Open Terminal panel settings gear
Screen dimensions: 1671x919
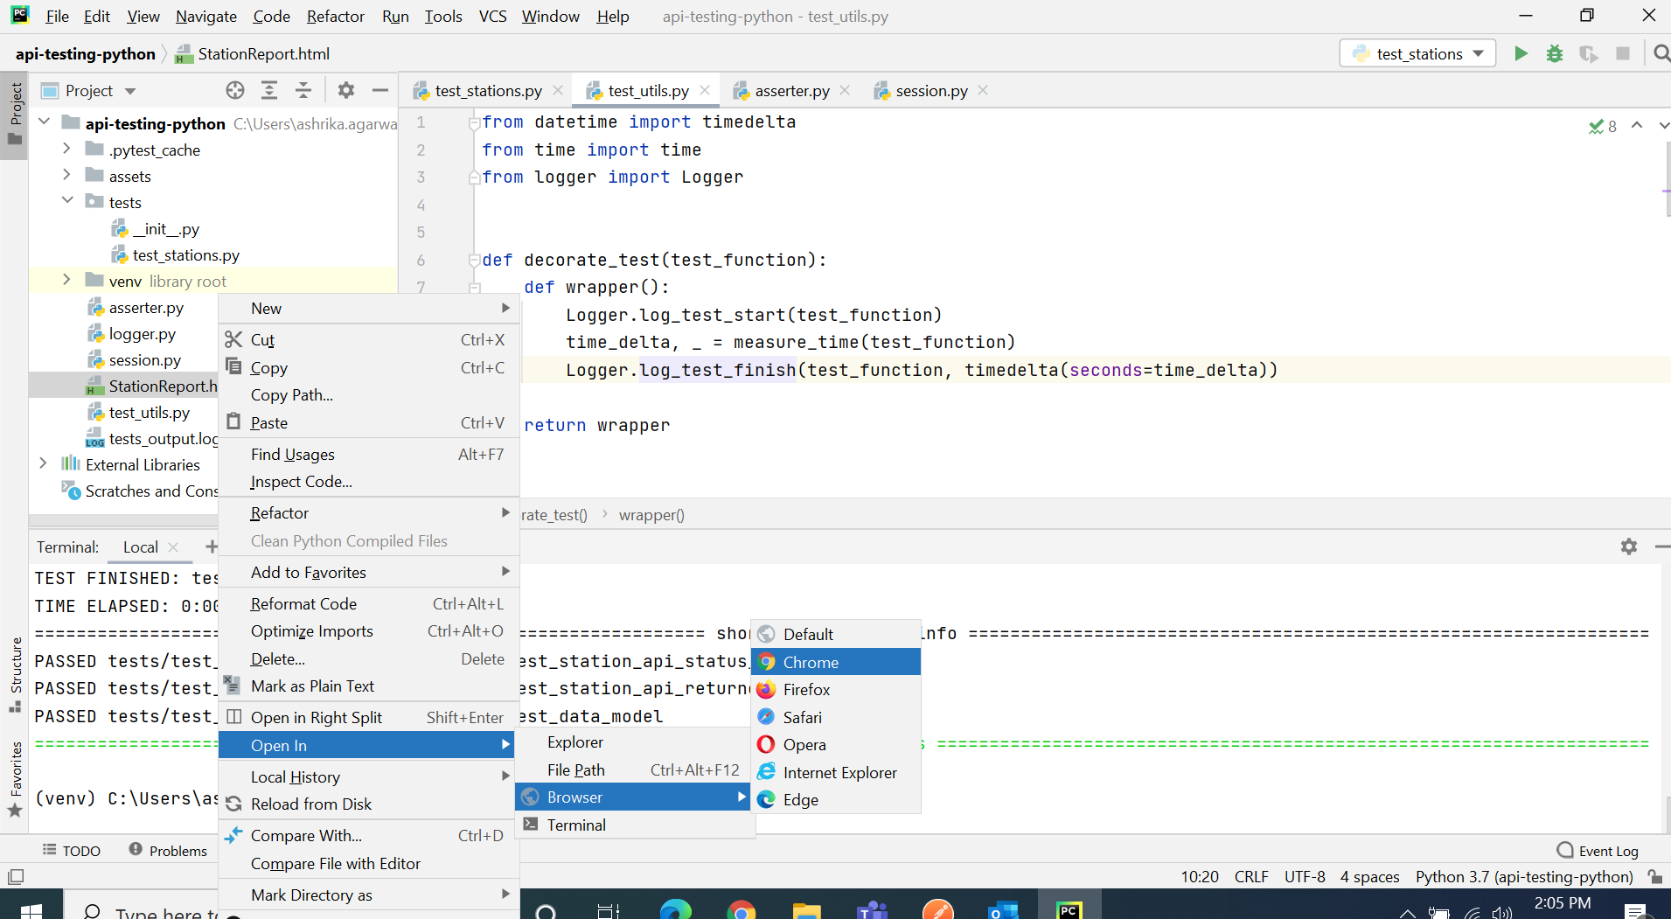[1628, 547]
